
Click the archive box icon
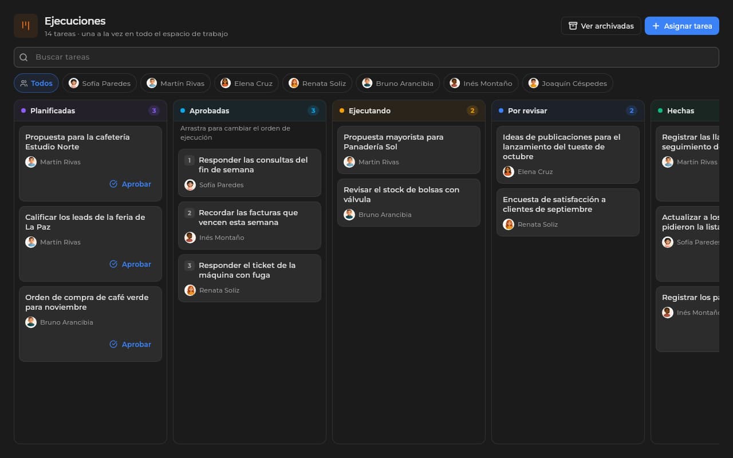pyautogui.click(x=573, y=26)
